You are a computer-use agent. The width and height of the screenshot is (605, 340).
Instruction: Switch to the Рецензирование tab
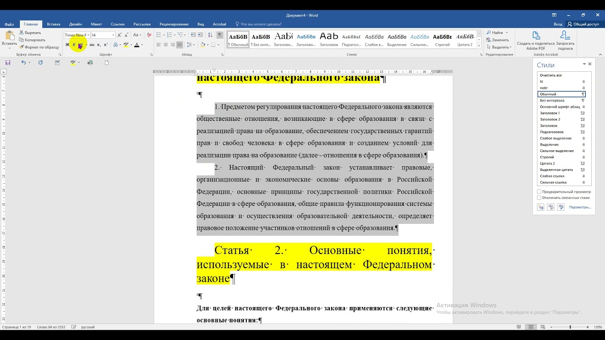click(x=174, y=24)
